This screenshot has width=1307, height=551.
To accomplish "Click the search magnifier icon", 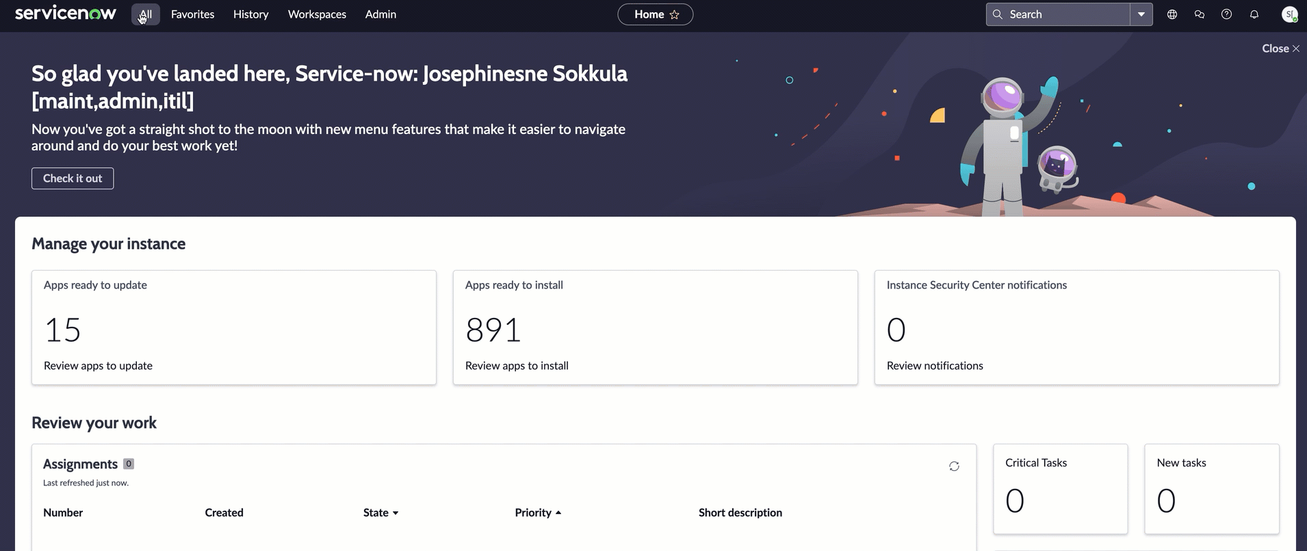I will pyautogui.click(x=998, y=14).
